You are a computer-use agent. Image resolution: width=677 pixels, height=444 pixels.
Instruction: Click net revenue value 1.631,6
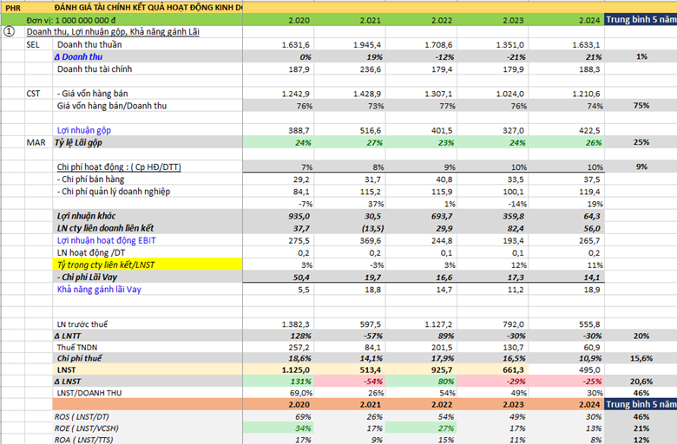[296, 44]
